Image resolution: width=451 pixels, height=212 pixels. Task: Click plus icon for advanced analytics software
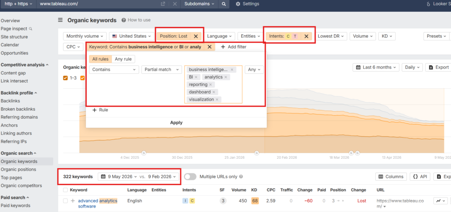(x=73, y=201)
